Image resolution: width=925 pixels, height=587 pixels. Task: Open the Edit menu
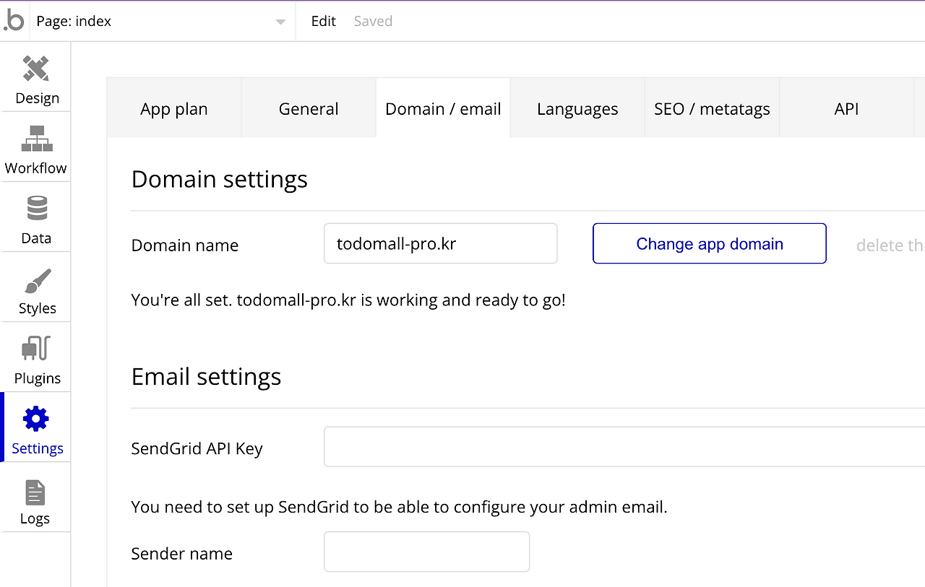[x=323, y=21]
